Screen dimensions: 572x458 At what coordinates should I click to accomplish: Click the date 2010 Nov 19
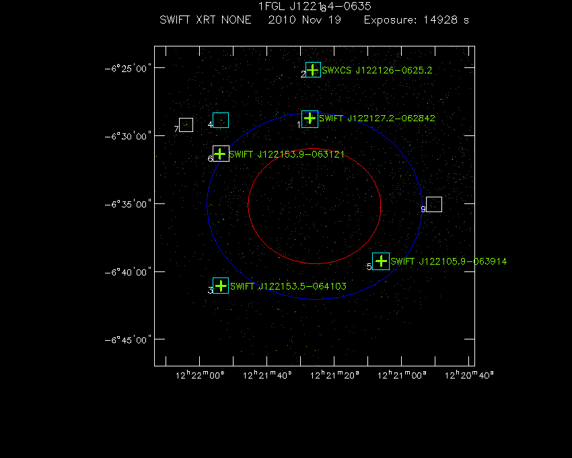click(305, 20)
